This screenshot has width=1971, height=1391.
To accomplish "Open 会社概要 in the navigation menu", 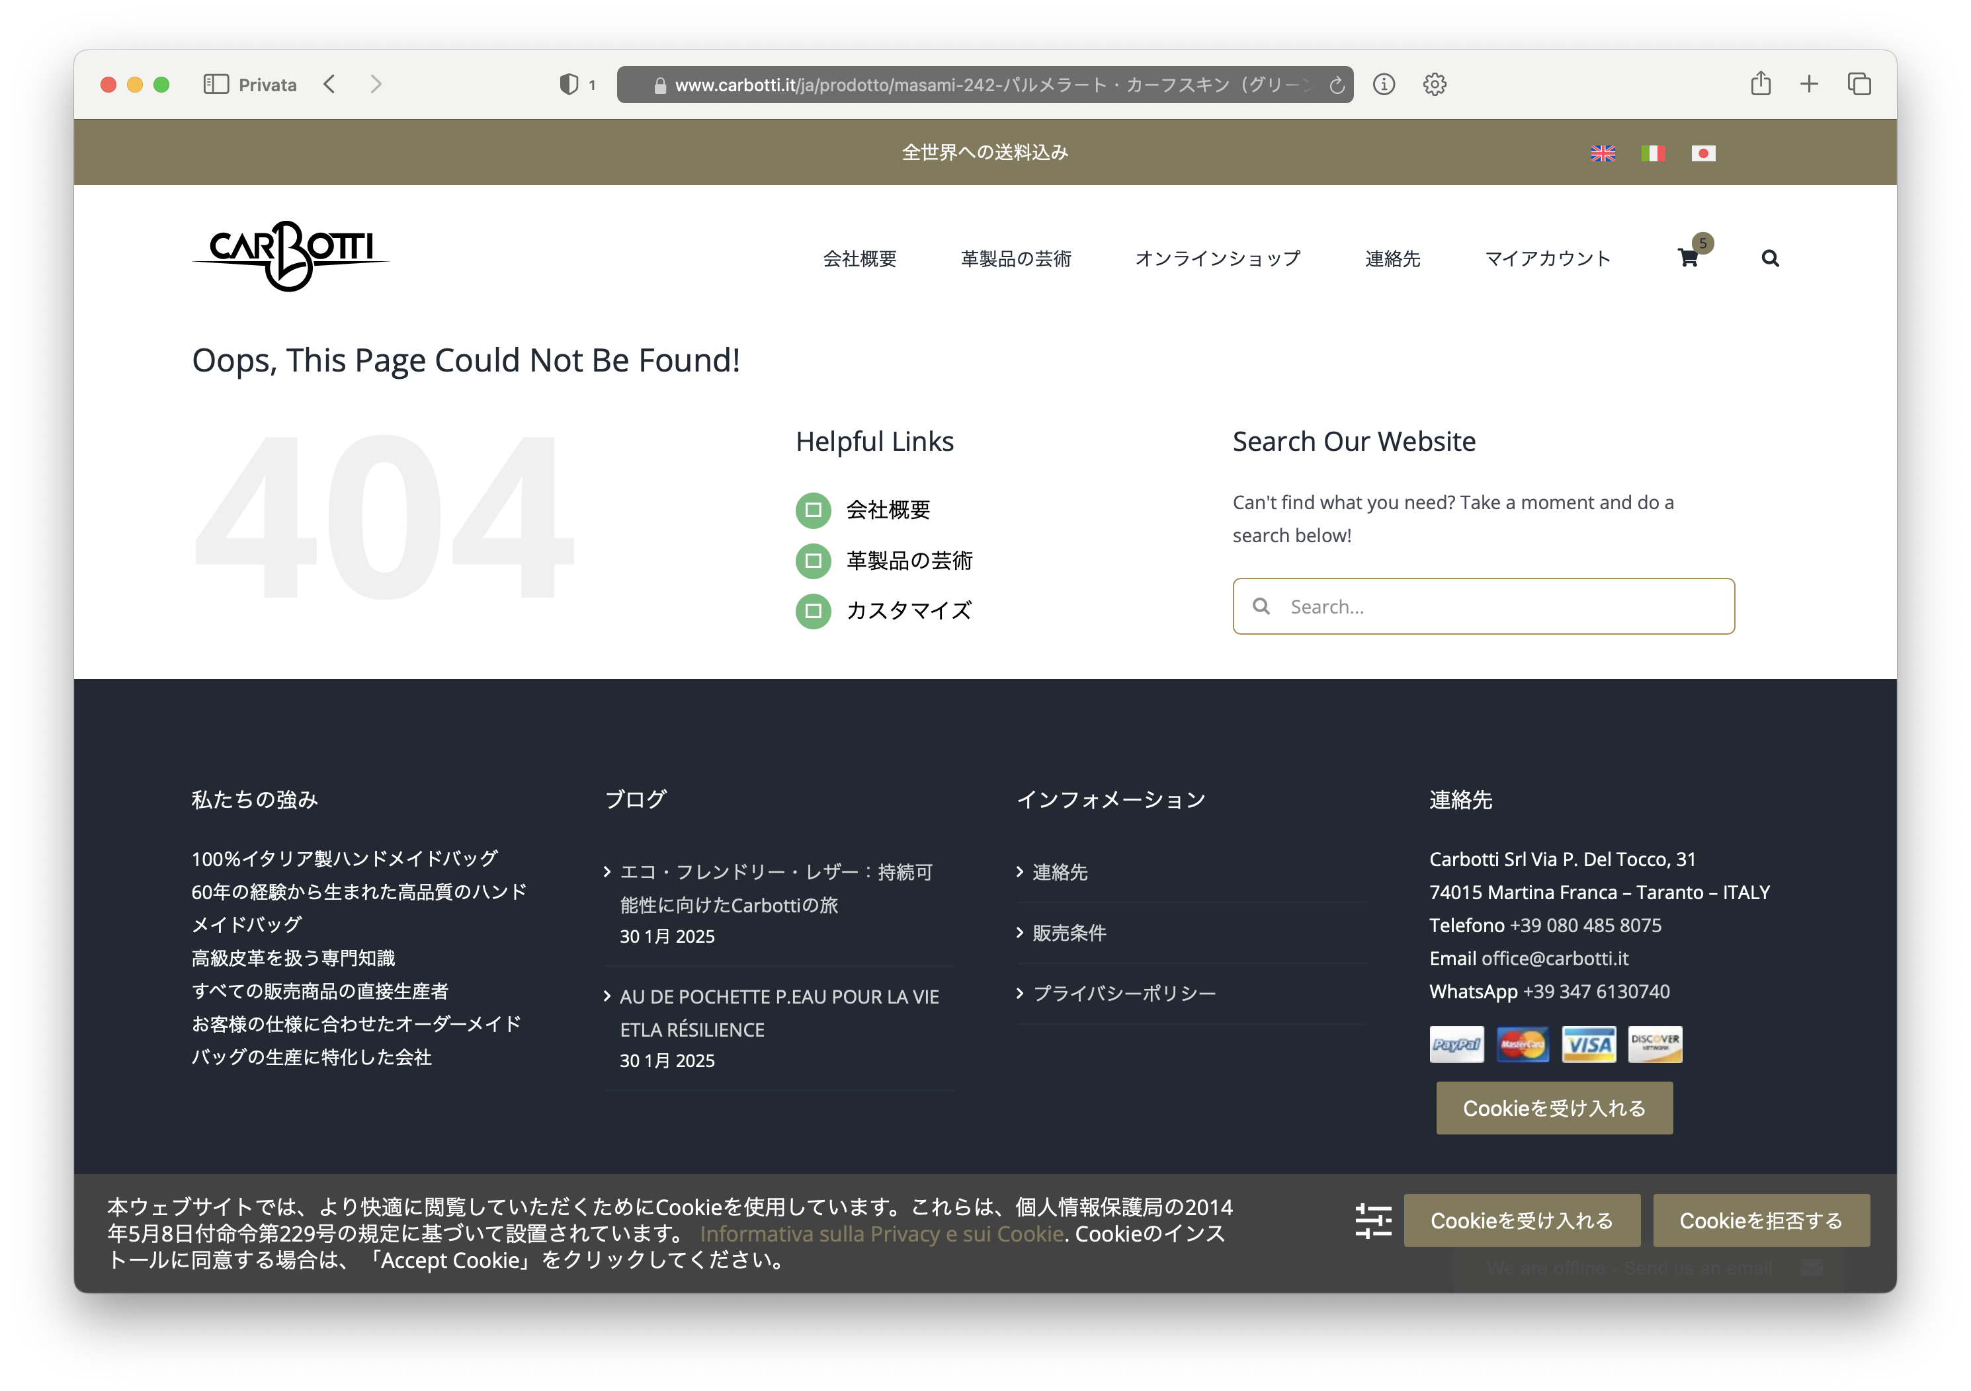I will click(x=859, y=258).
